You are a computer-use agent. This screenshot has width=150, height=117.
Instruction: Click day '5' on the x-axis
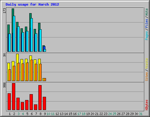tap(27, 114)
